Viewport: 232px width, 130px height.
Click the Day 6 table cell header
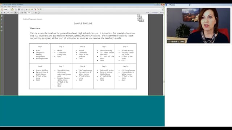tap(40, 66)
